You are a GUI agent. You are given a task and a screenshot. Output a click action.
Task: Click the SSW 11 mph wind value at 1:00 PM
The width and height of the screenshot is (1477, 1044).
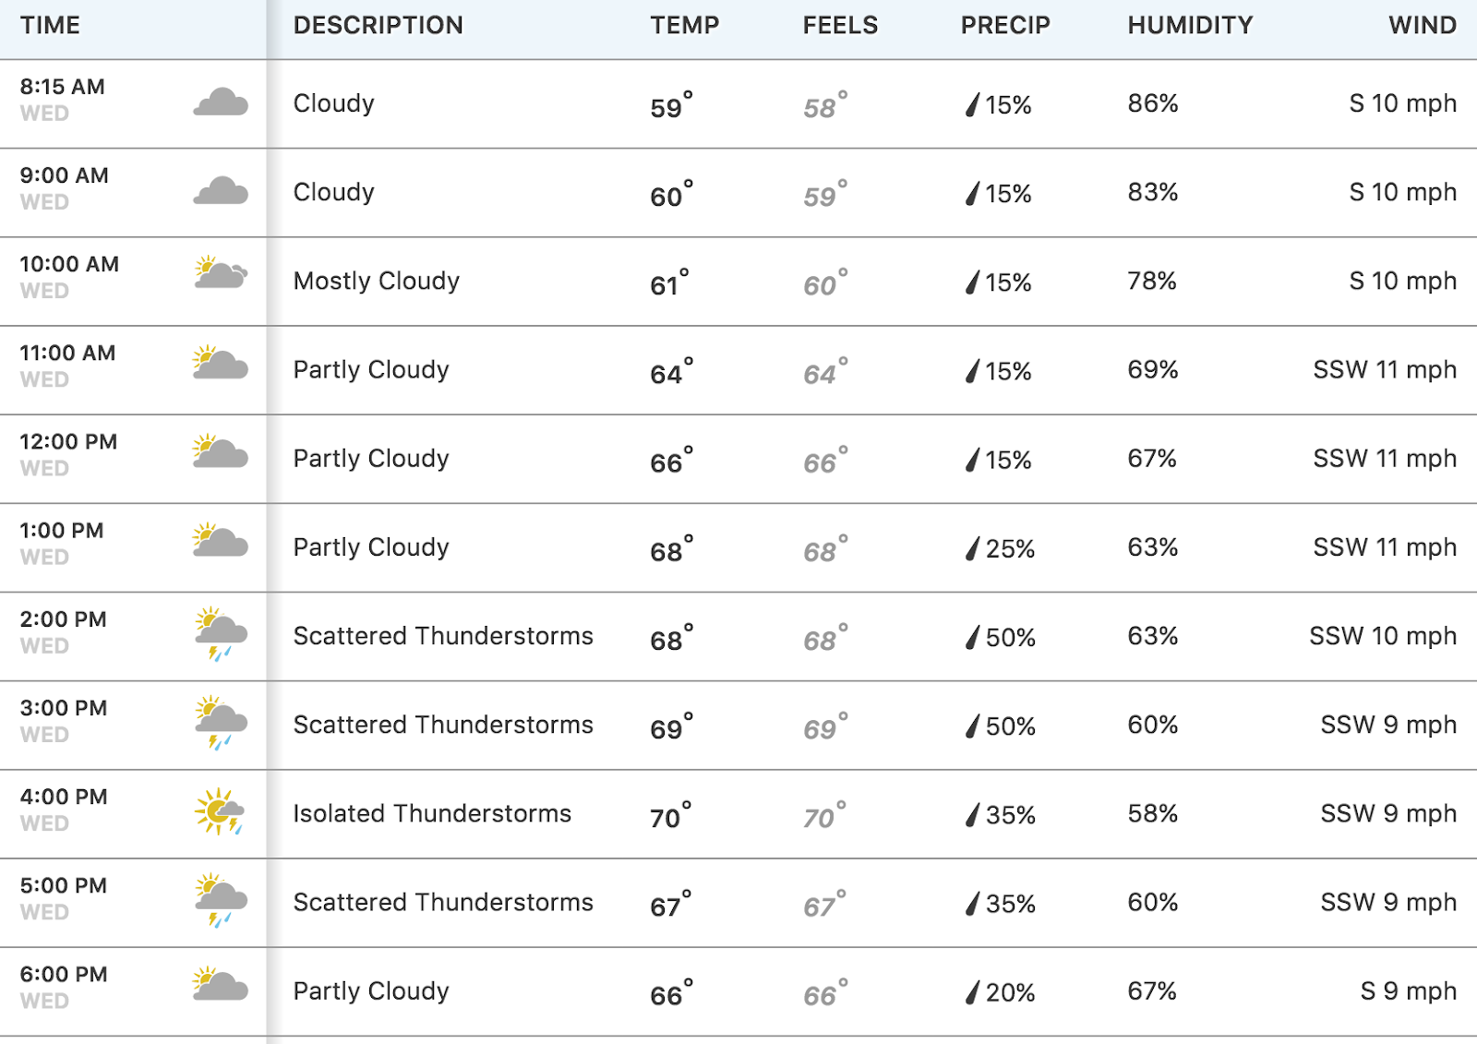pyautogui.click(x=1385, y=547)
